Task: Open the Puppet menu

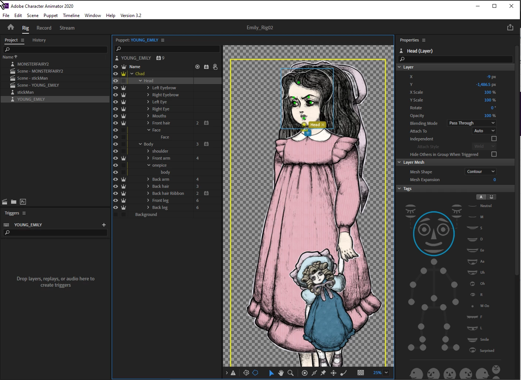Action: [51, 16]
